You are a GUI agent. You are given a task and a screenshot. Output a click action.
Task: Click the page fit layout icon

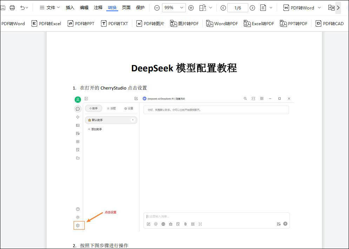(x=203, y=8)
